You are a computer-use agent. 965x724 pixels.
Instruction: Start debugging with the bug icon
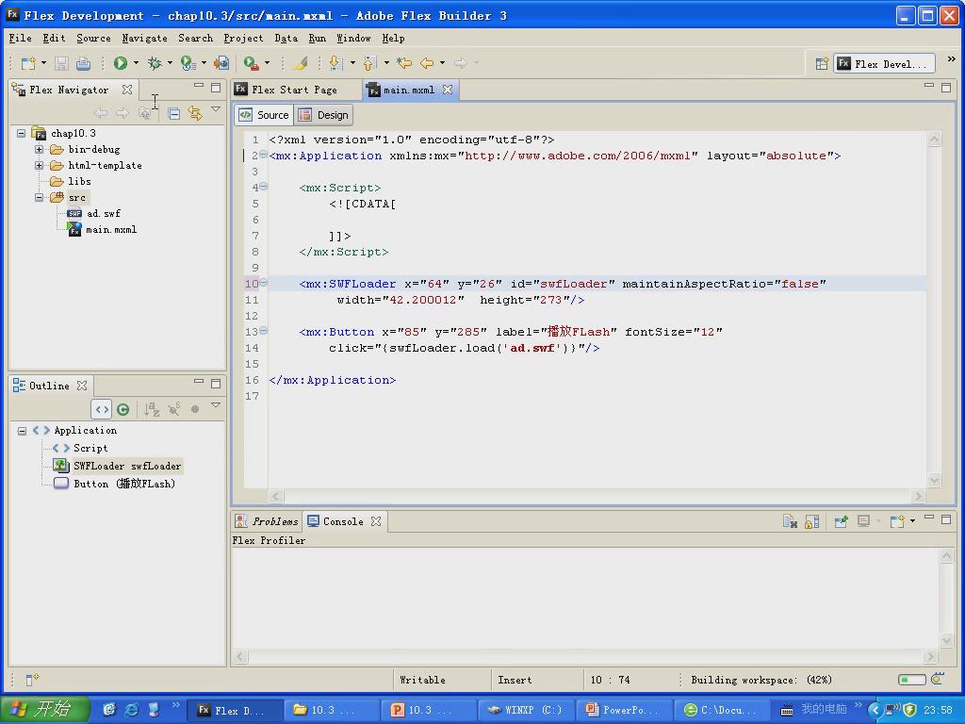coord(155,63)
